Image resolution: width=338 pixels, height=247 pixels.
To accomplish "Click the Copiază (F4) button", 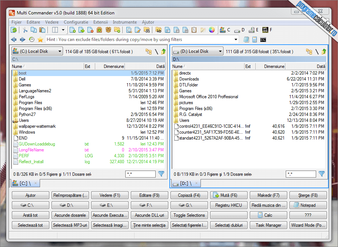I will tap(189, 195).
